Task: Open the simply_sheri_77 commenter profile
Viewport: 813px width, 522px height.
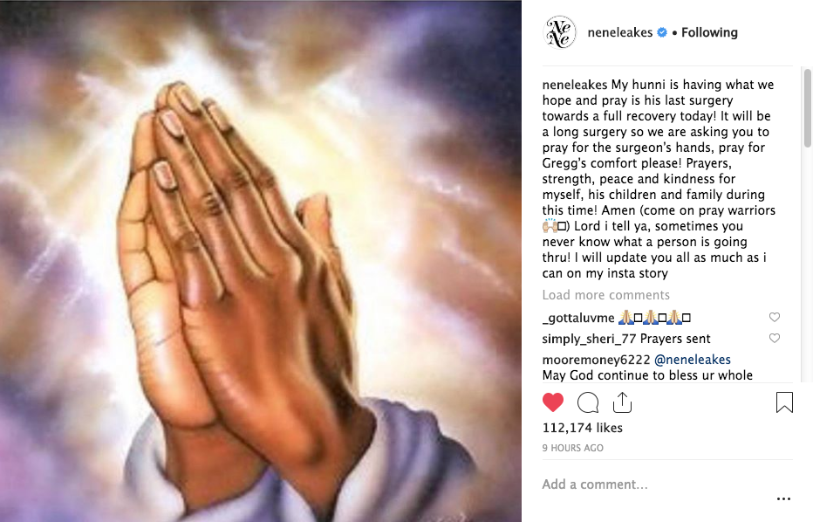Action: pos(589,339)
